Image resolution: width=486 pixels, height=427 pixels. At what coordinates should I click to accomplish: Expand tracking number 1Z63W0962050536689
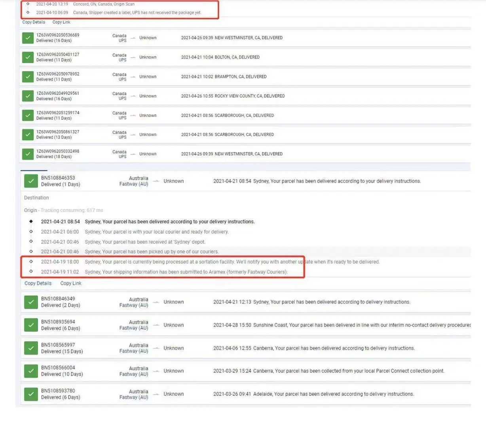point(58,35)
